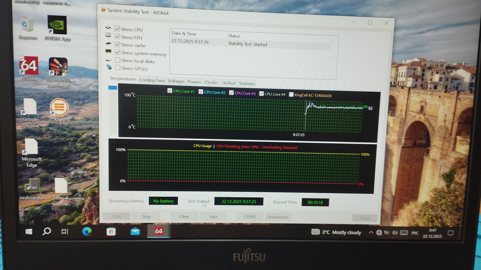
Task: Click the blue graph color swatch
Action: click(x=112, y=88)
